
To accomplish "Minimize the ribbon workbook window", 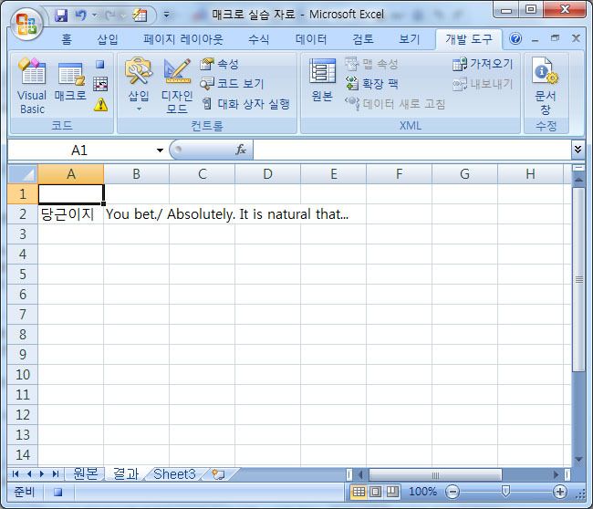I will [535, 39].
